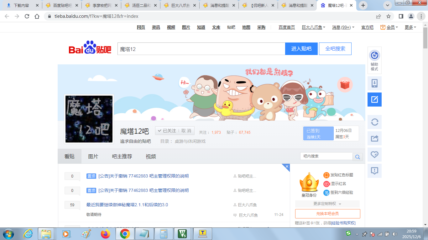This screenshot has width=428, height=240.
Task: Open the feedback exclamation icon in sidebar
Action: [x=374, y=171]
